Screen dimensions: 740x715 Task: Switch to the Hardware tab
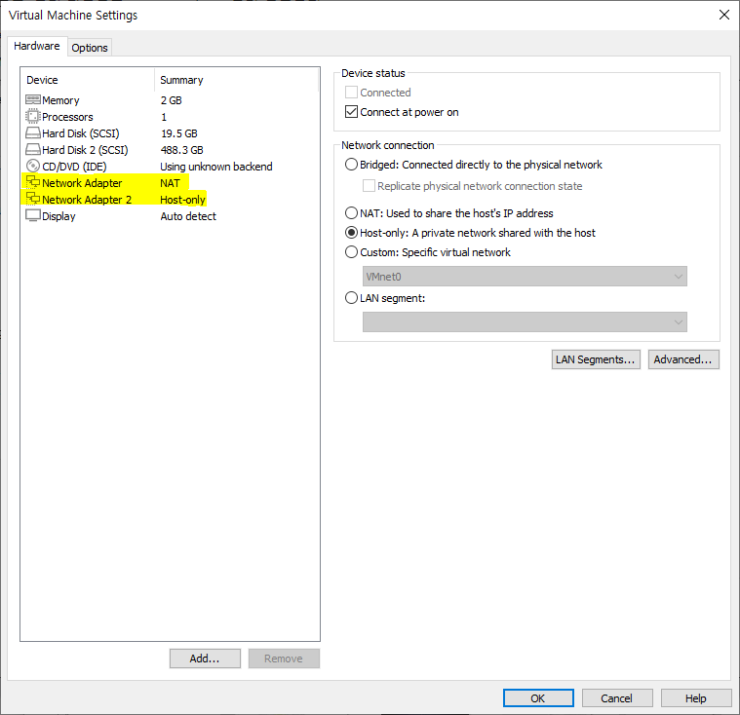pos(37,46)
